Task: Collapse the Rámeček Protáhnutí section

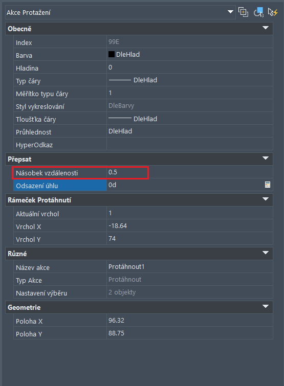Action: click(266, 199)
